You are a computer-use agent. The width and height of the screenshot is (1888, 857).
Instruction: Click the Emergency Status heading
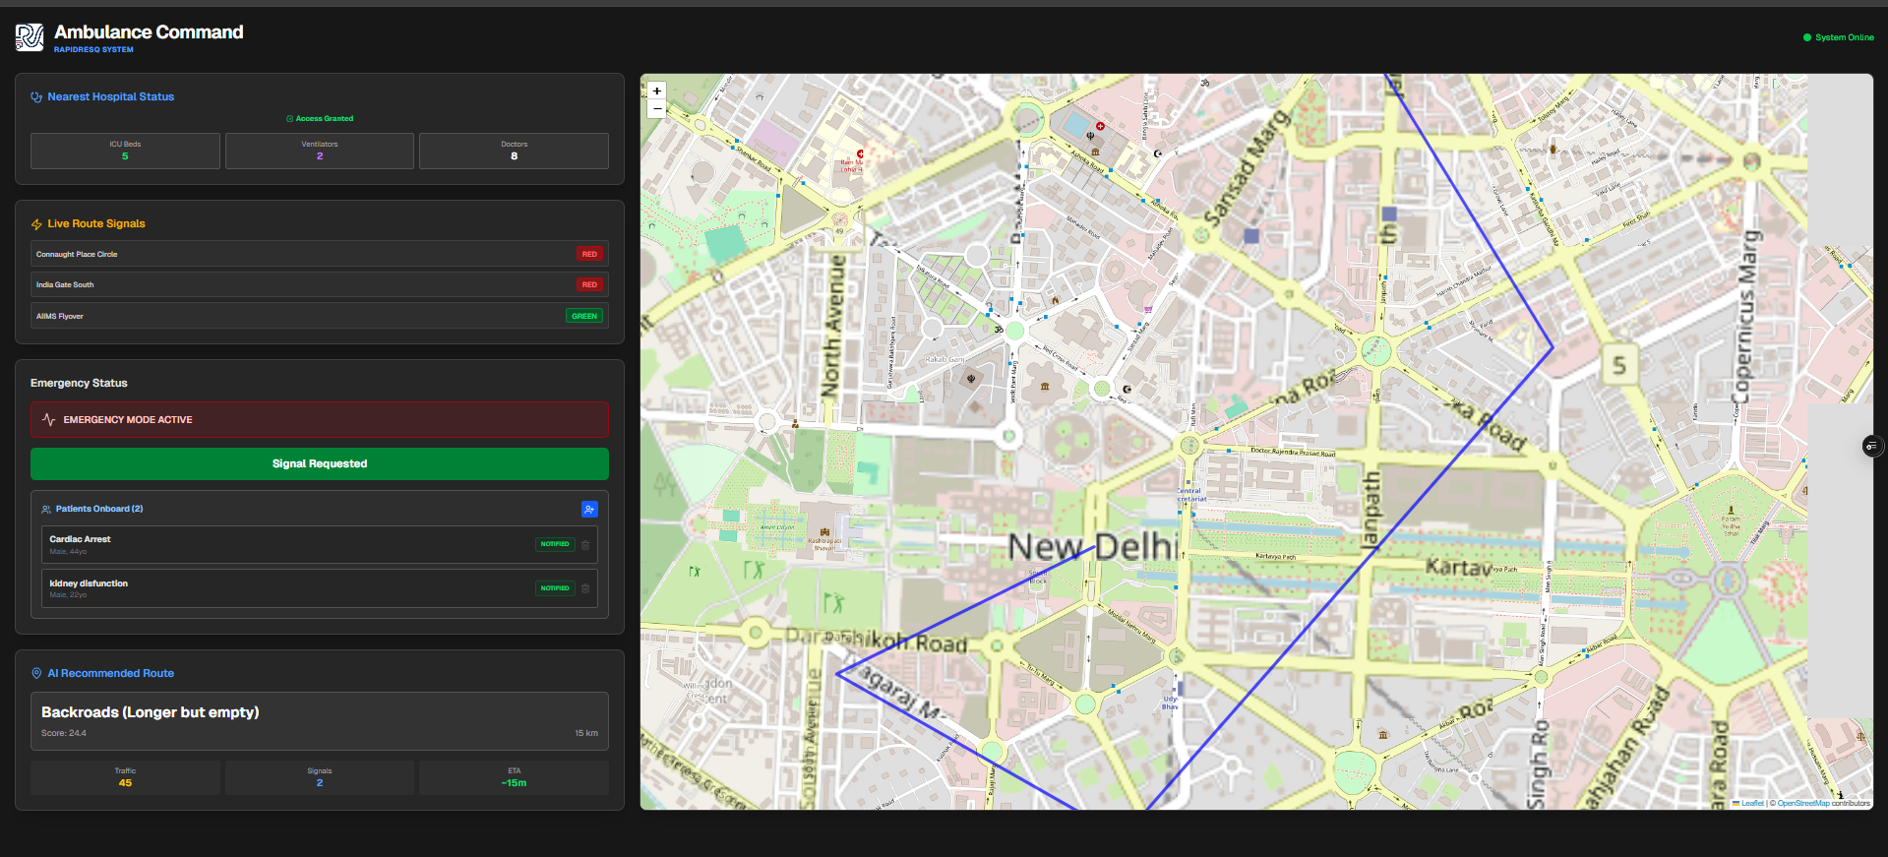tap(79, 383)
